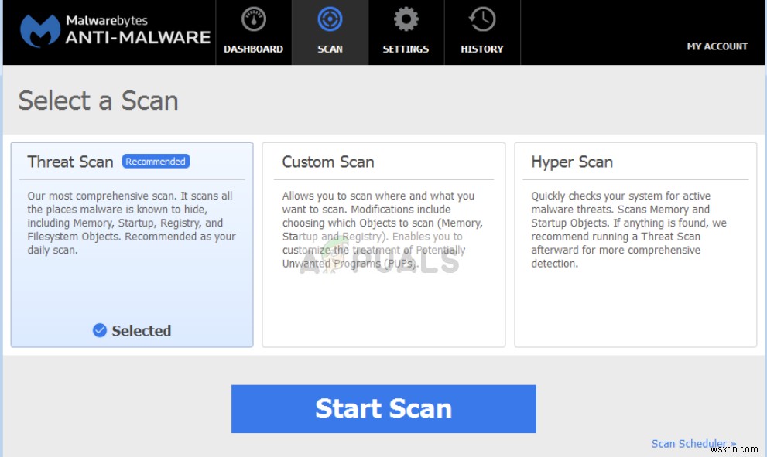Keep Threat Scan selected
767x457 pixels.
pos(131,244)
